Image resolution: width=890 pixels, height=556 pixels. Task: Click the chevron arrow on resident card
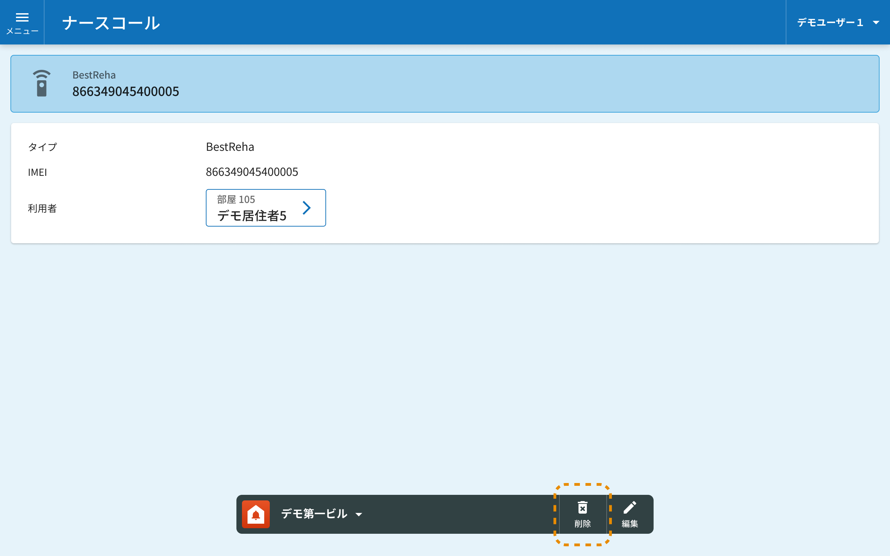(306, 208)
